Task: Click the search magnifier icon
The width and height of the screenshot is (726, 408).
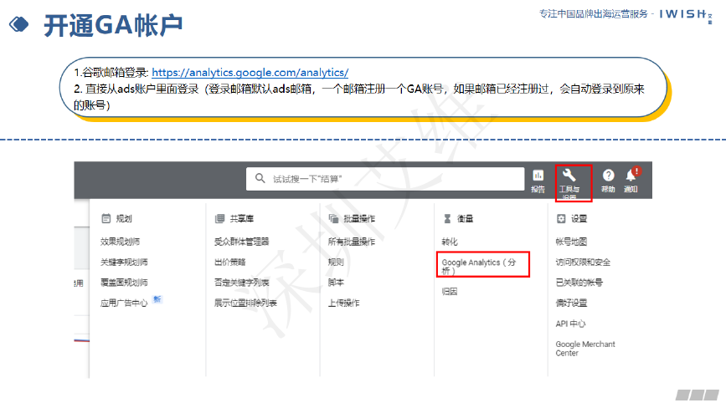Action: (x=260, y=178)
